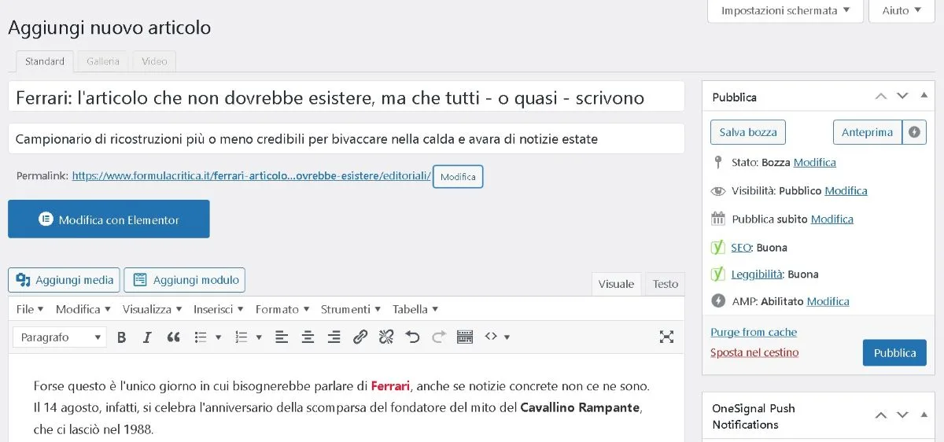
Task: Click Sposta nel cestino link
Action: click(754, 352)
